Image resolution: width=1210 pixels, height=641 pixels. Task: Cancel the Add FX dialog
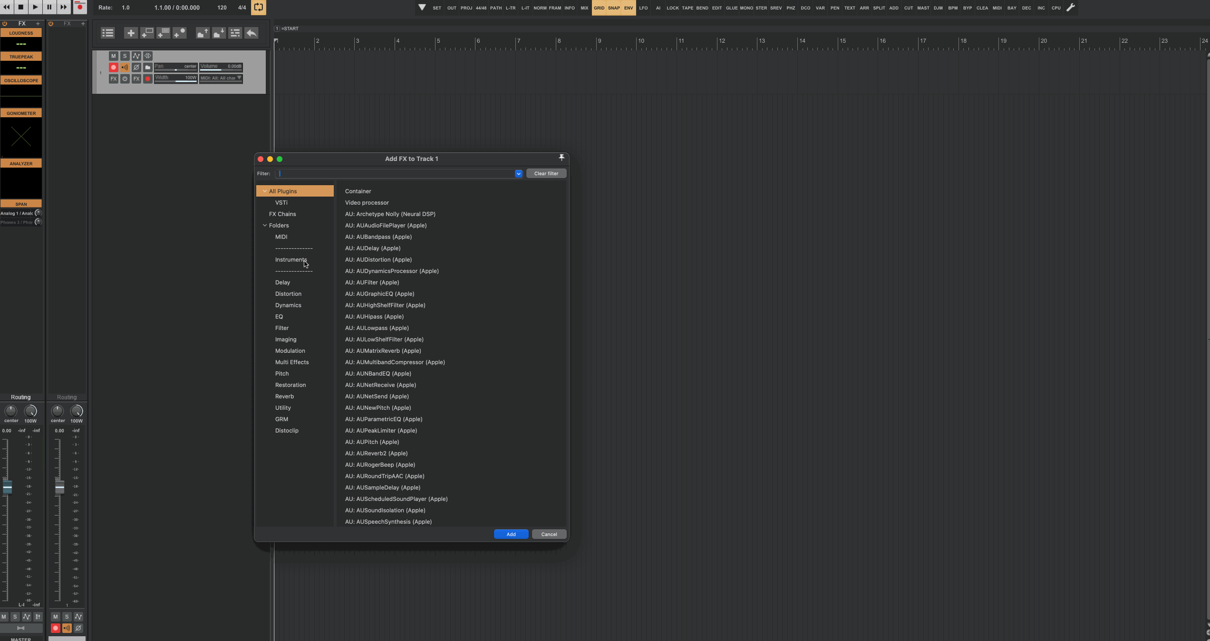tap(549, 534)
